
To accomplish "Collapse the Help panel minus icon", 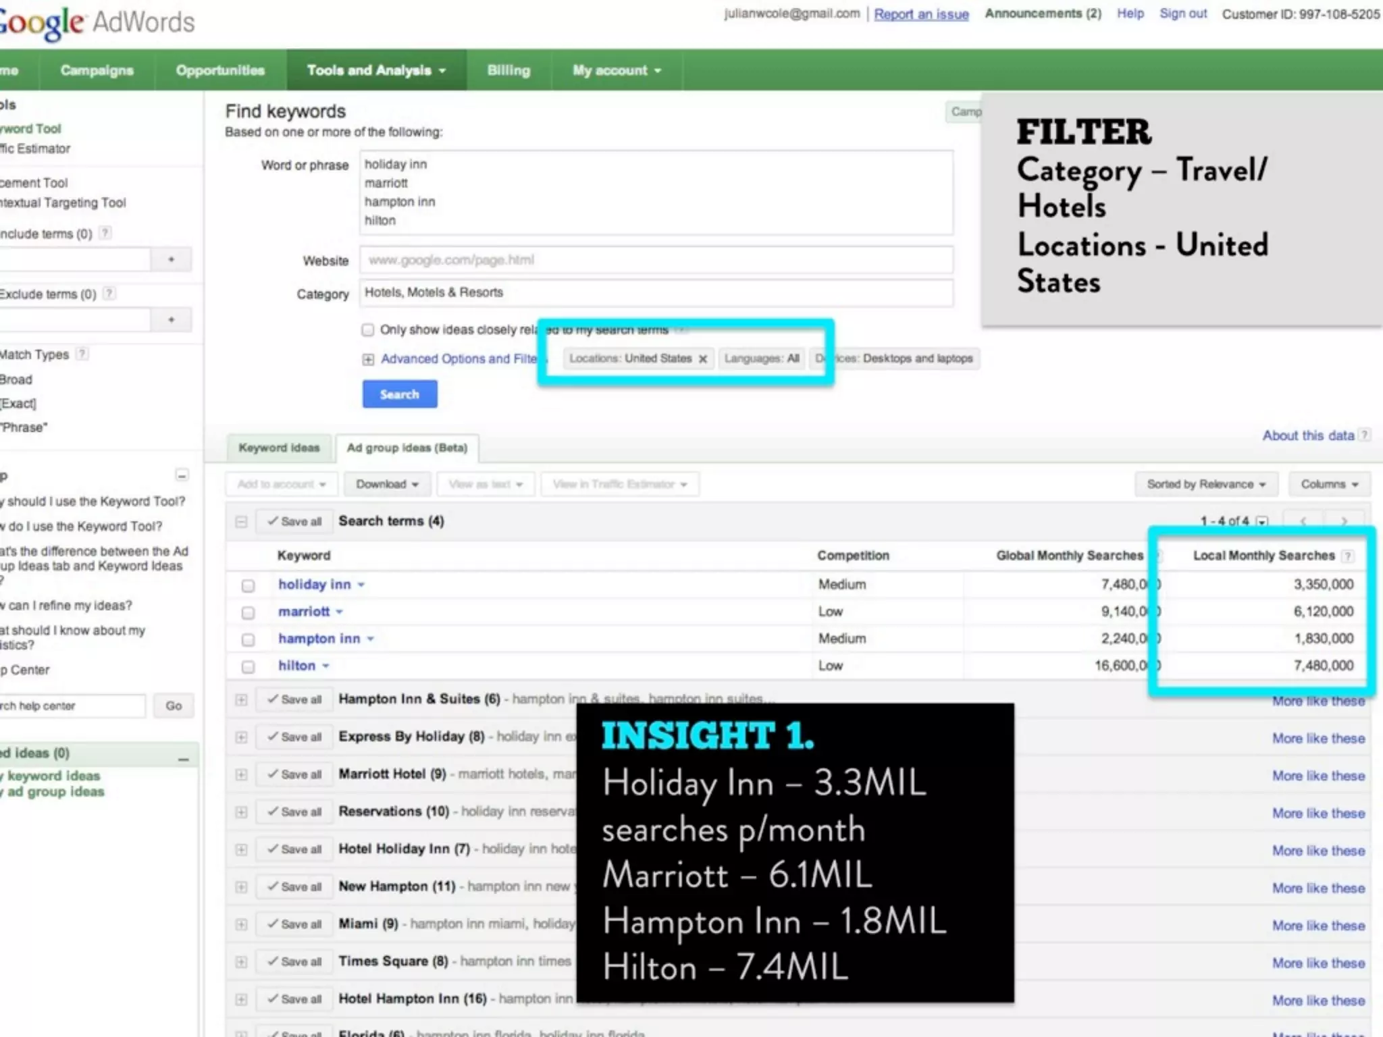I will [x=182, y=475].
